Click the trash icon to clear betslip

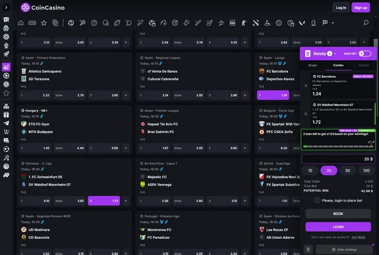(308, 249)
